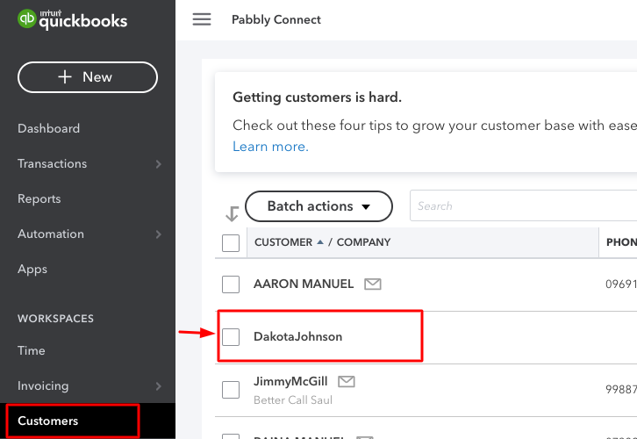Open Dashboard in the sidebar
Image resolution: width=637 pixels, height=439 pixels.
49,128
